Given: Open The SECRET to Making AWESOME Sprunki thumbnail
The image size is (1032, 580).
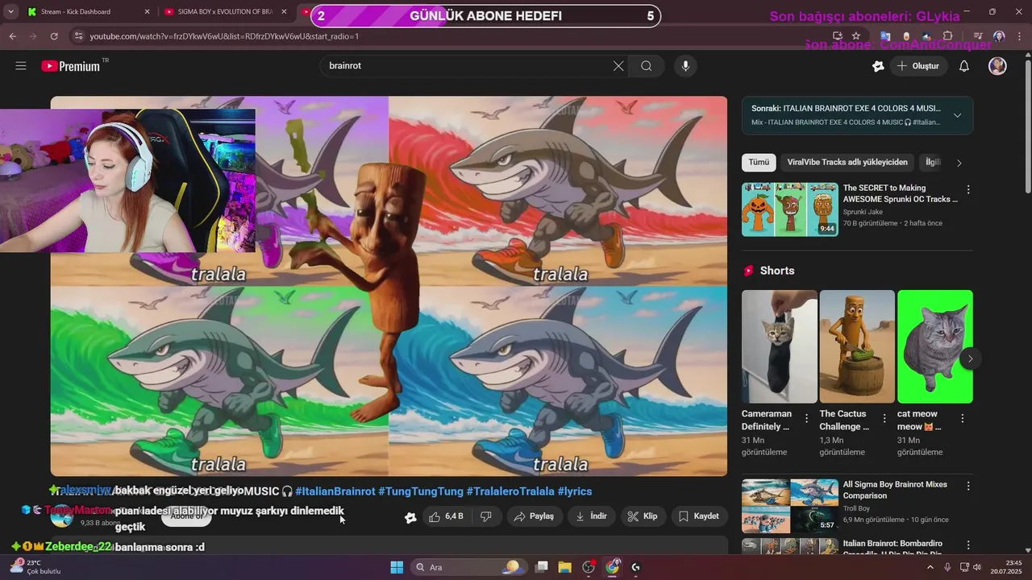Looking at the screenshot, I should [x=789, y=209].
